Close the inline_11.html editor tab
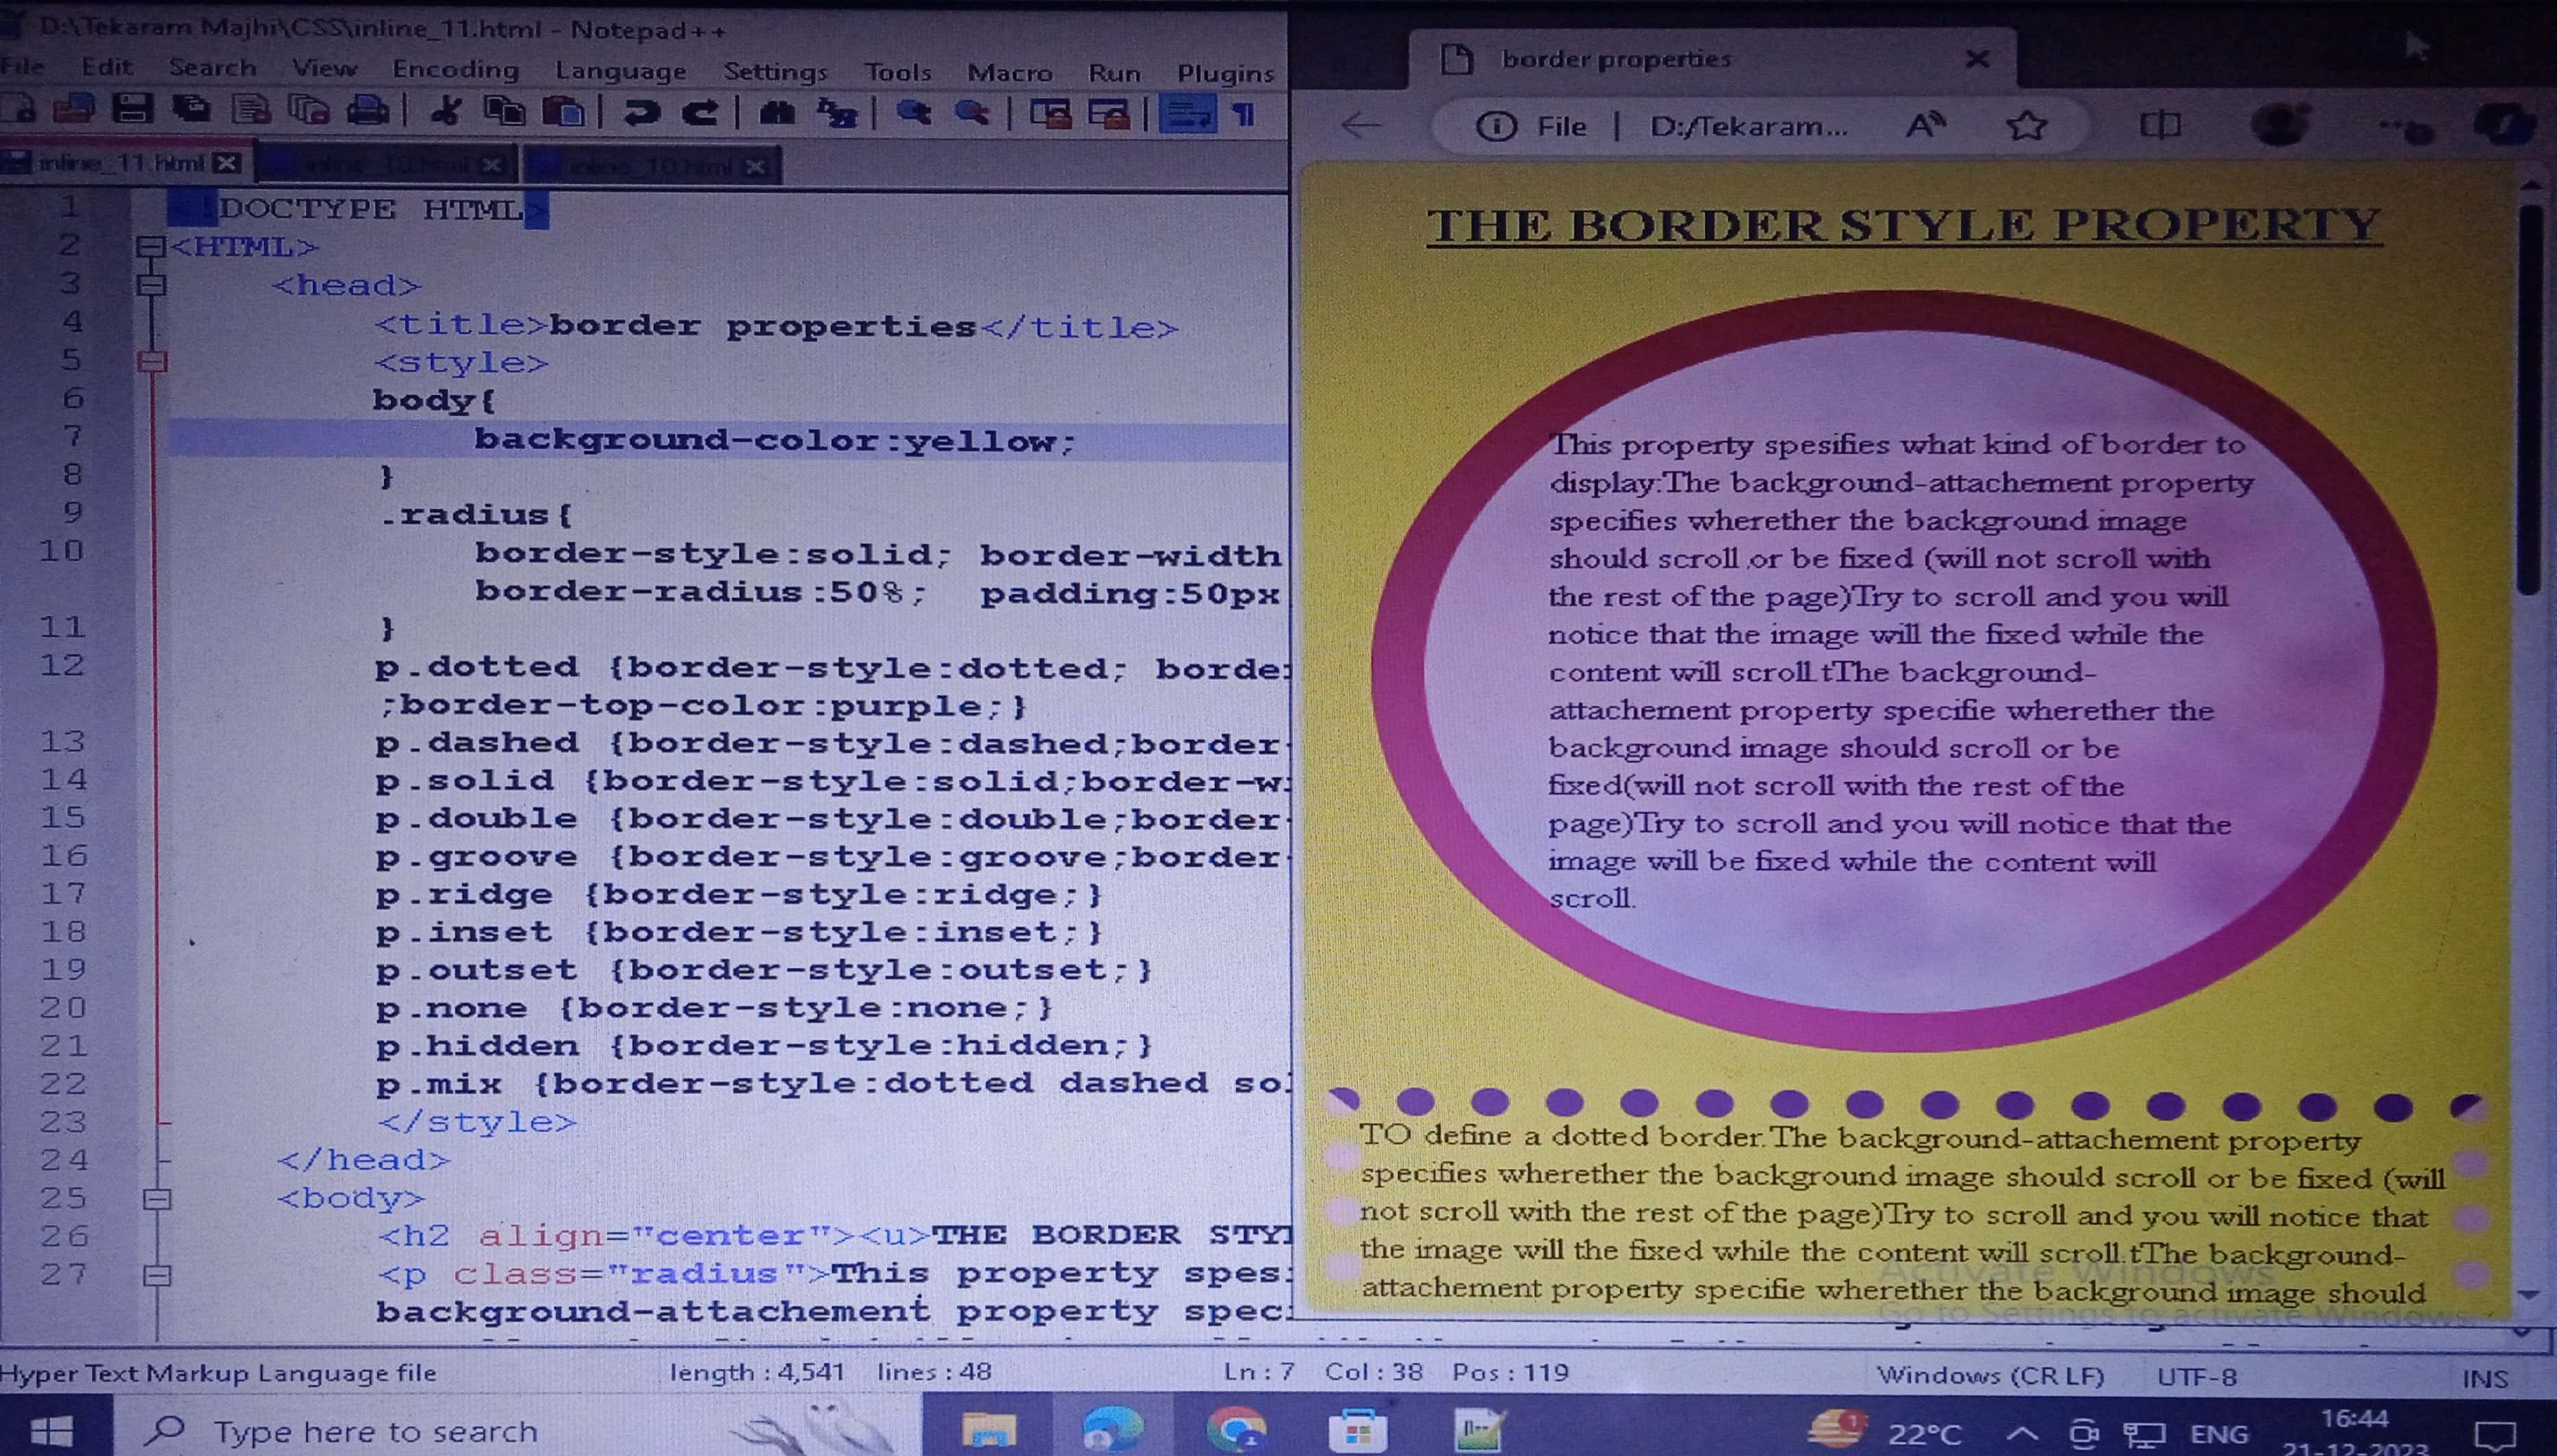The height and width of the screenshot is (1456, 2557). pyautogui.click(x=227, y=163)
